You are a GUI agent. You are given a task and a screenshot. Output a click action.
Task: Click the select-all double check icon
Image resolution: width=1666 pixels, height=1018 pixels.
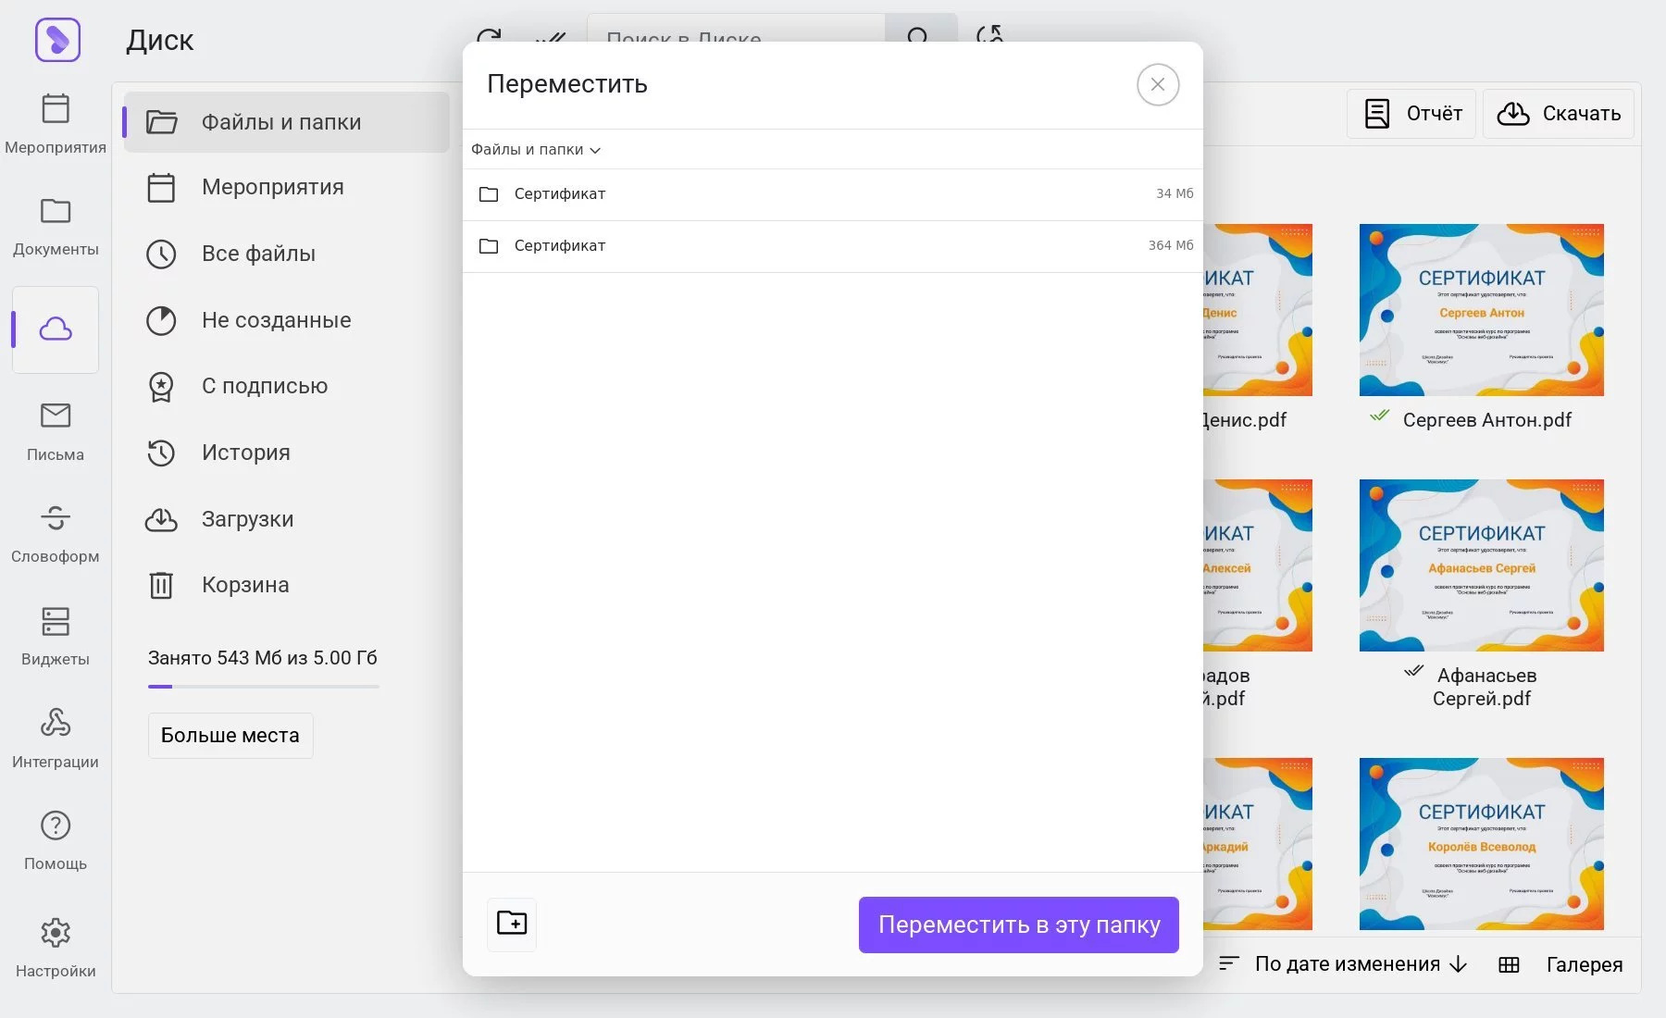click(550, 37)
